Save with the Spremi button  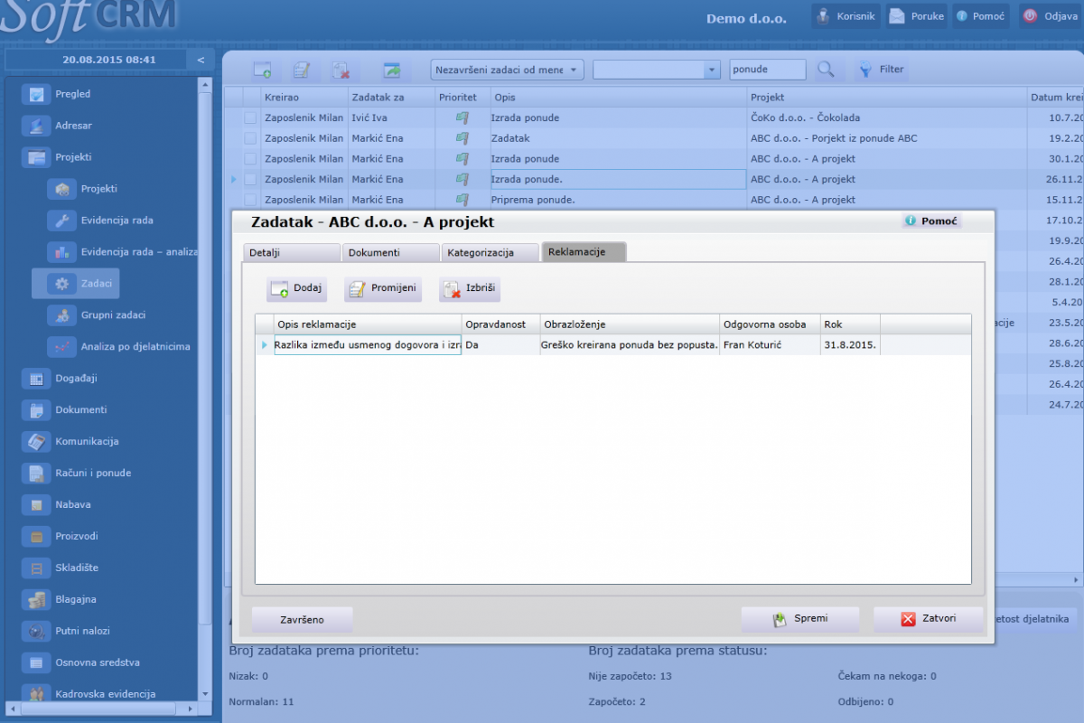click(x=799, y=619)
